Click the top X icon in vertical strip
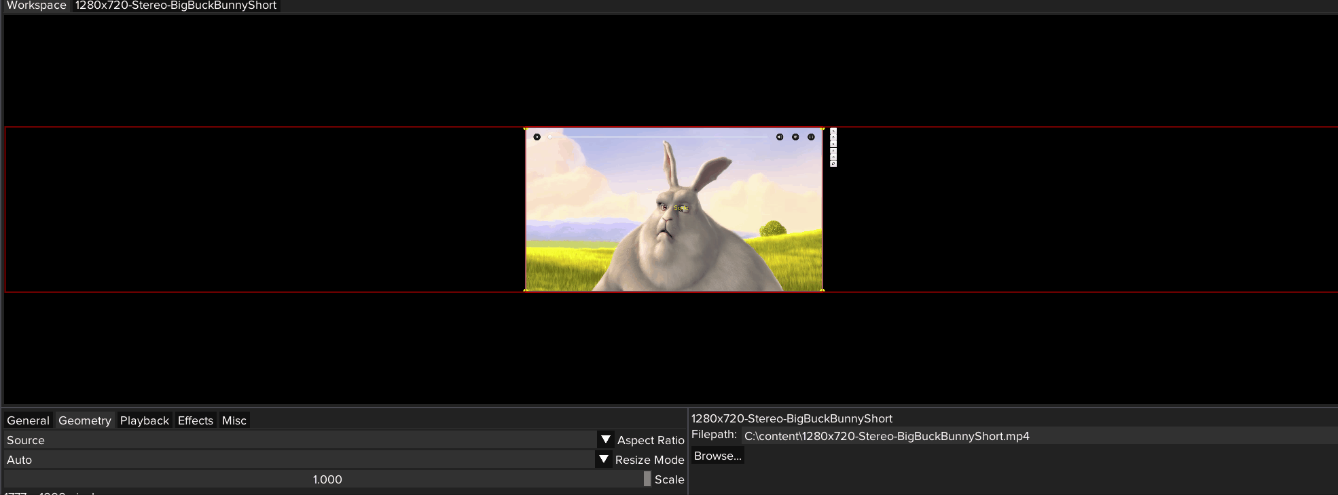 (833, 131)
